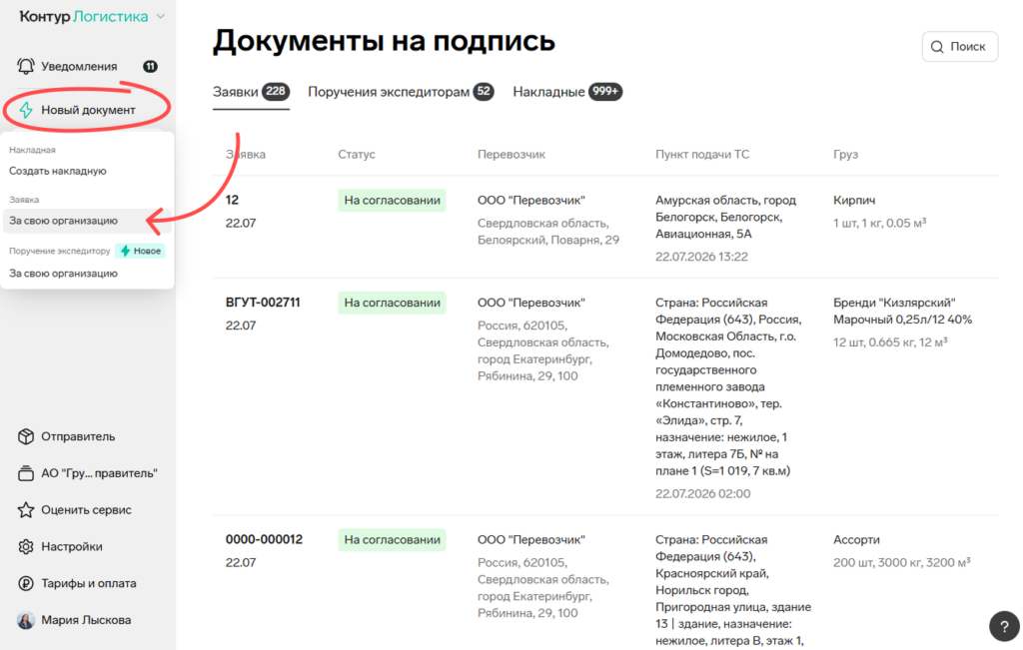Click the cargo cell Бренди "Кизлярский"
The image size is (1023, 650).
902,311
